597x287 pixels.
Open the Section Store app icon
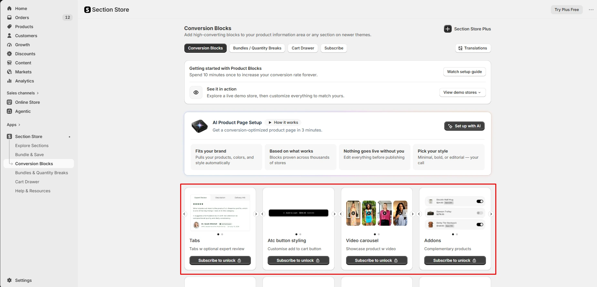click(9, 136)
